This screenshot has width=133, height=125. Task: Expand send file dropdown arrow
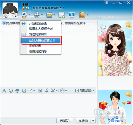tap(55, 15)
